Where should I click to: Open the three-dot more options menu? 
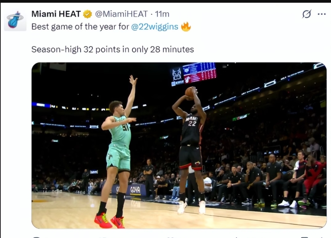point(321,14)
